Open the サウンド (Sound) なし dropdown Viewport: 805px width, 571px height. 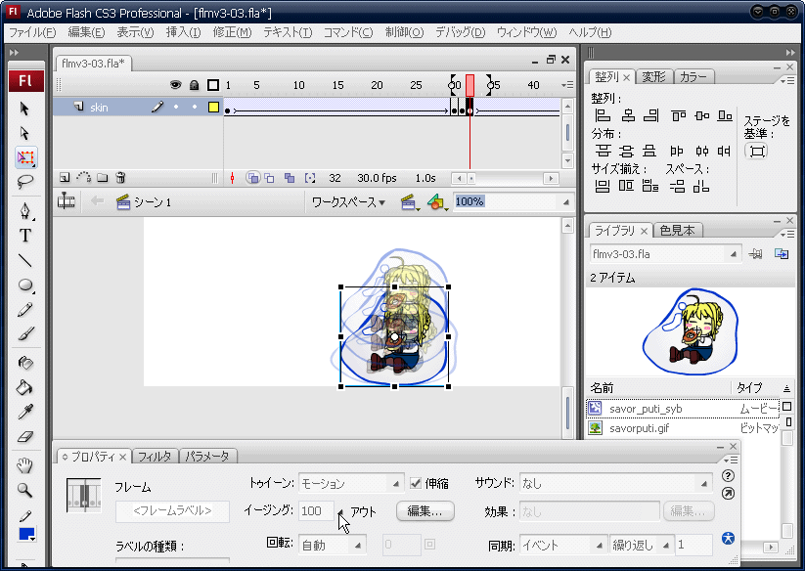click(x=615, y=483)
